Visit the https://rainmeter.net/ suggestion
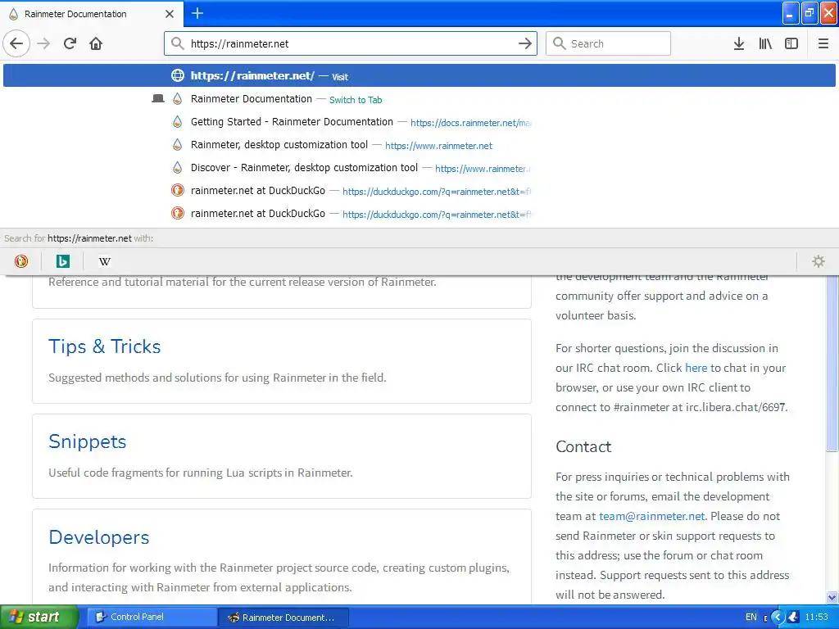This screenshot has height=629, width=839. tap(419, 75)
